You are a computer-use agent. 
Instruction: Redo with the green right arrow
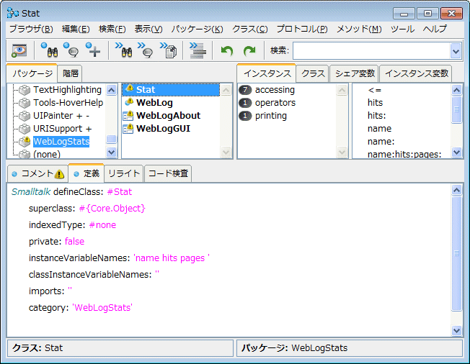(249, 50)
